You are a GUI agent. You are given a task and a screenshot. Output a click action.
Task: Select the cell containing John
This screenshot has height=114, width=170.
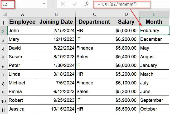[x=22, y=31]
